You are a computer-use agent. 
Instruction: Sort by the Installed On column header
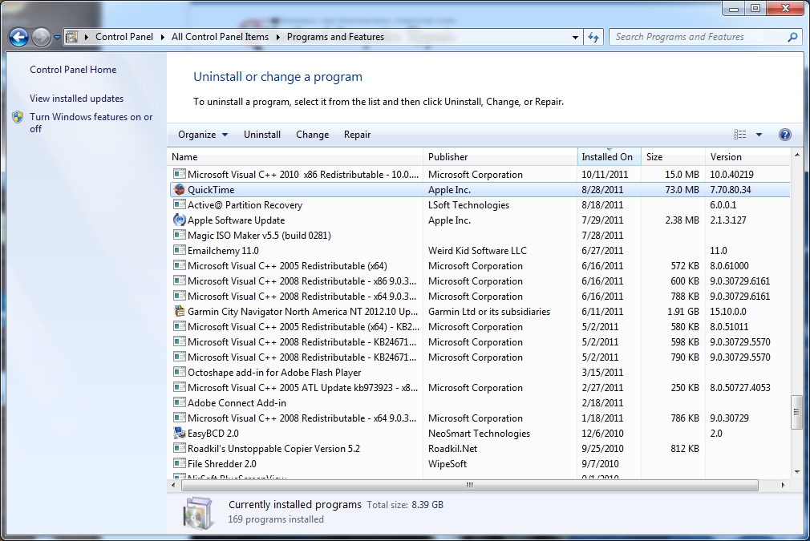click(x=607, y=157)
